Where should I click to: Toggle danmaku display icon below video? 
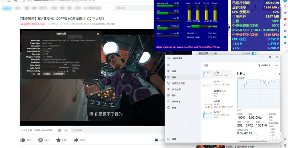(60, 130)
